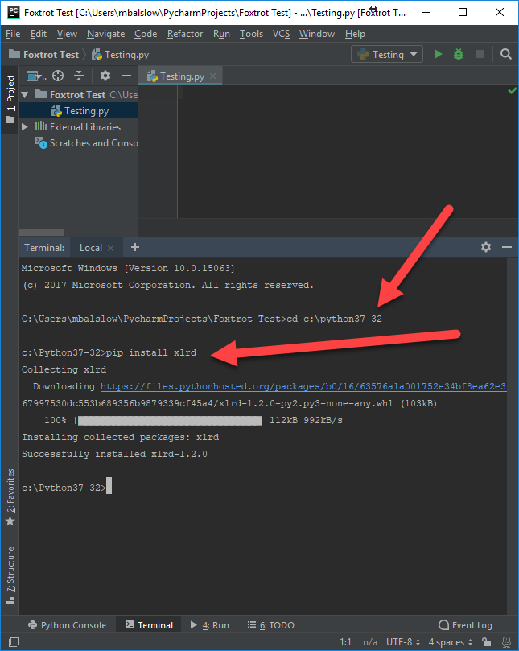519x651 pixels.
Task: Open the Python Console tool window
Action: 68,625
